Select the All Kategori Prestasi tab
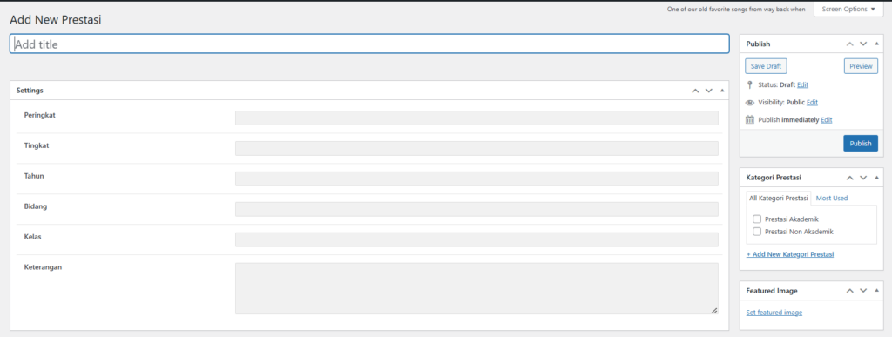 [779, 199]
